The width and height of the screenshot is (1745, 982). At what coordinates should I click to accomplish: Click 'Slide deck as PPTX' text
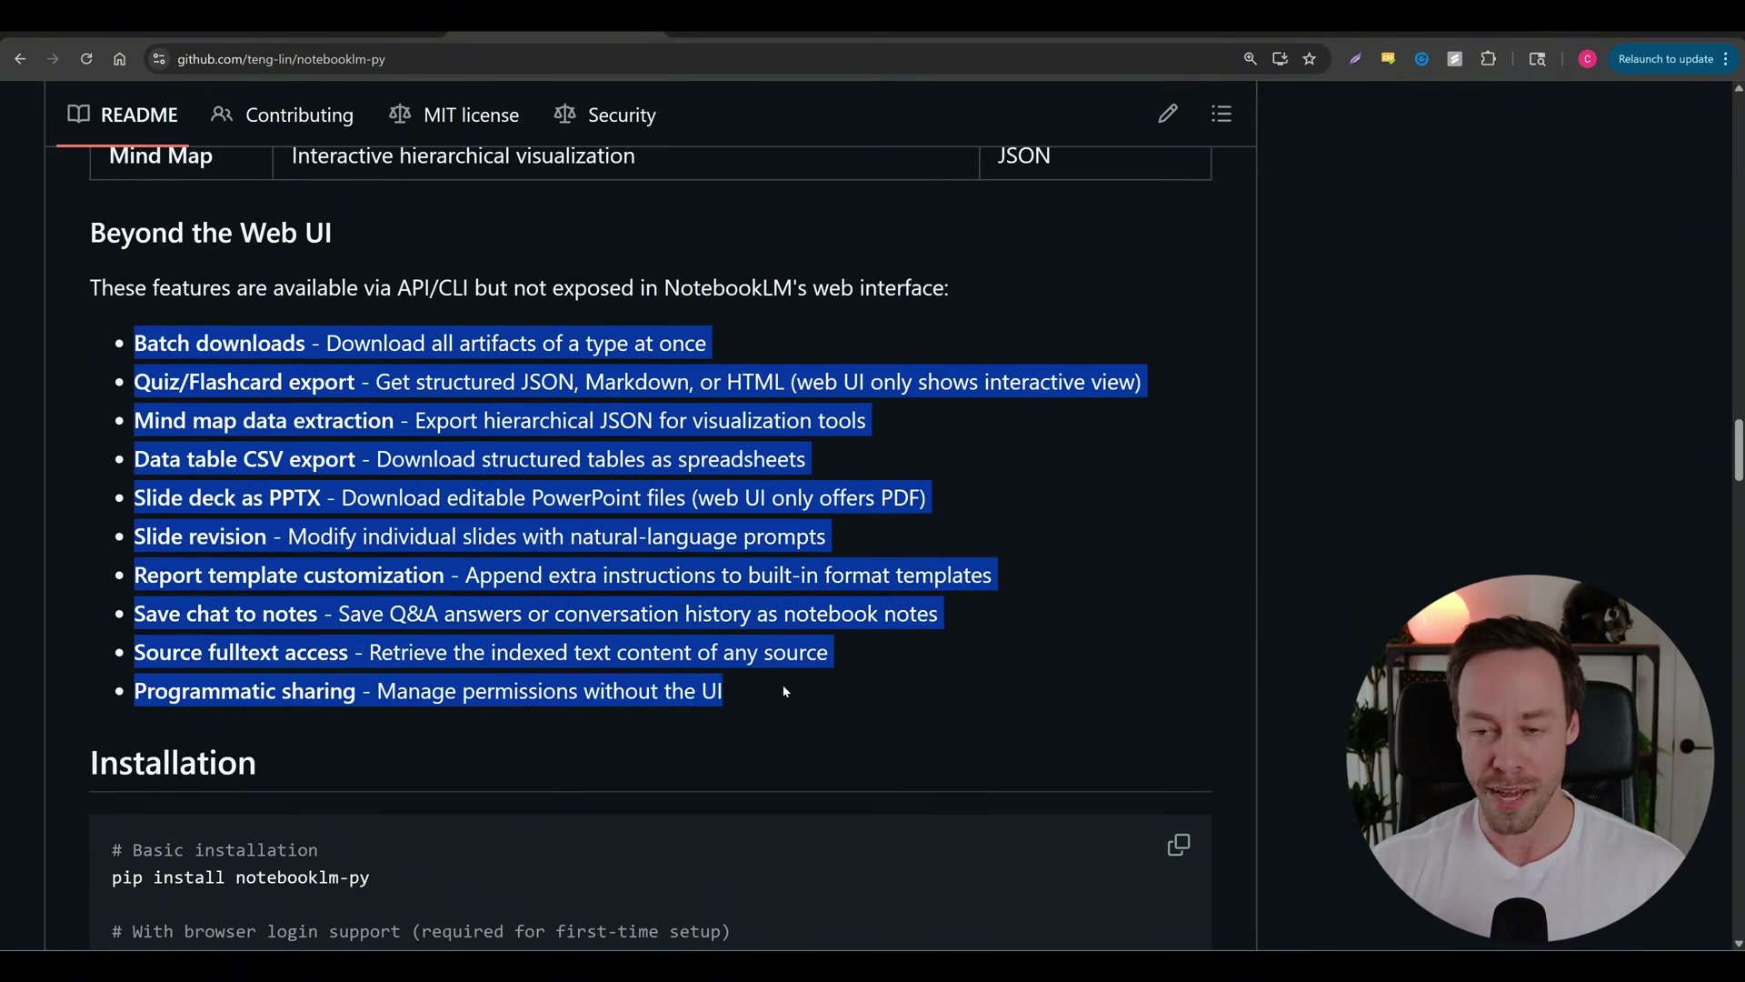tap(227, 498)
